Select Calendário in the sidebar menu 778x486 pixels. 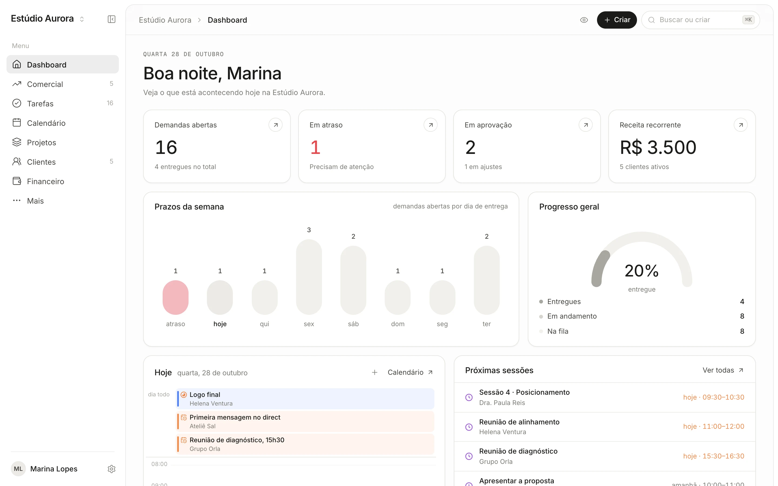coord(63,123)
